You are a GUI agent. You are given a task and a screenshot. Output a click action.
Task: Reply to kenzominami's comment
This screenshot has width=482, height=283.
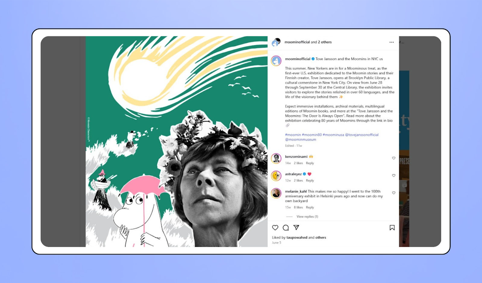pos(310,163)
